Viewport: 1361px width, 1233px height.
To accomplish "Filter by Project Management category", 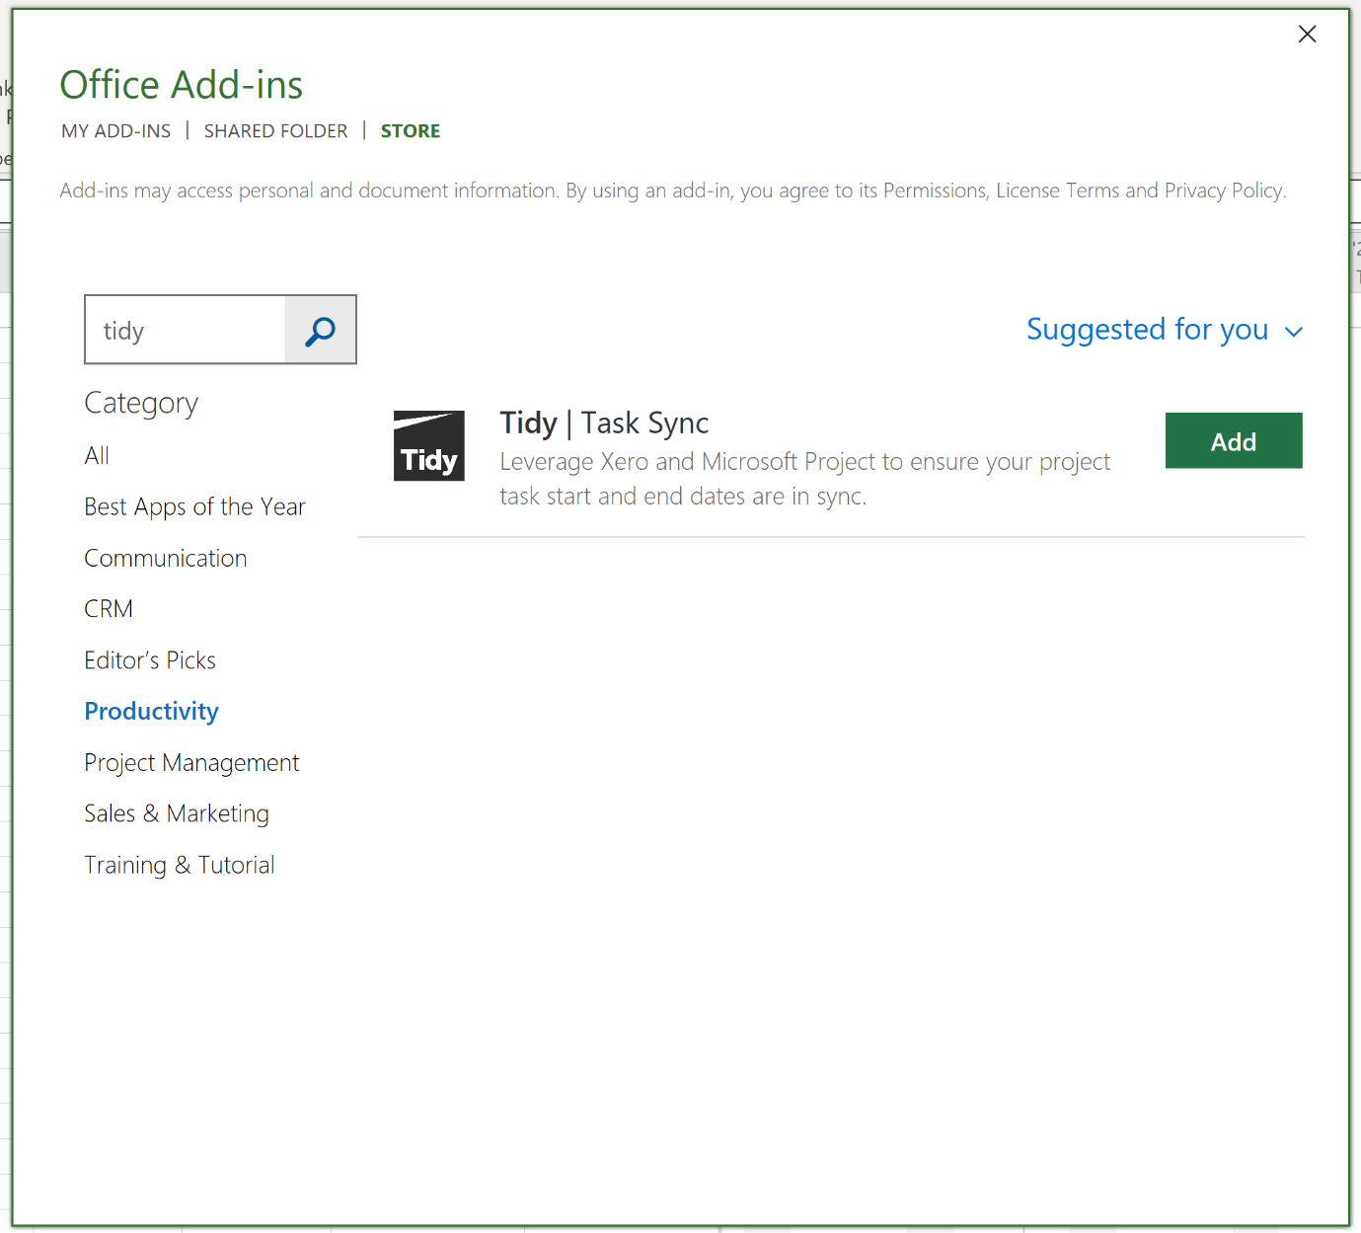I will tap(191, 763).
